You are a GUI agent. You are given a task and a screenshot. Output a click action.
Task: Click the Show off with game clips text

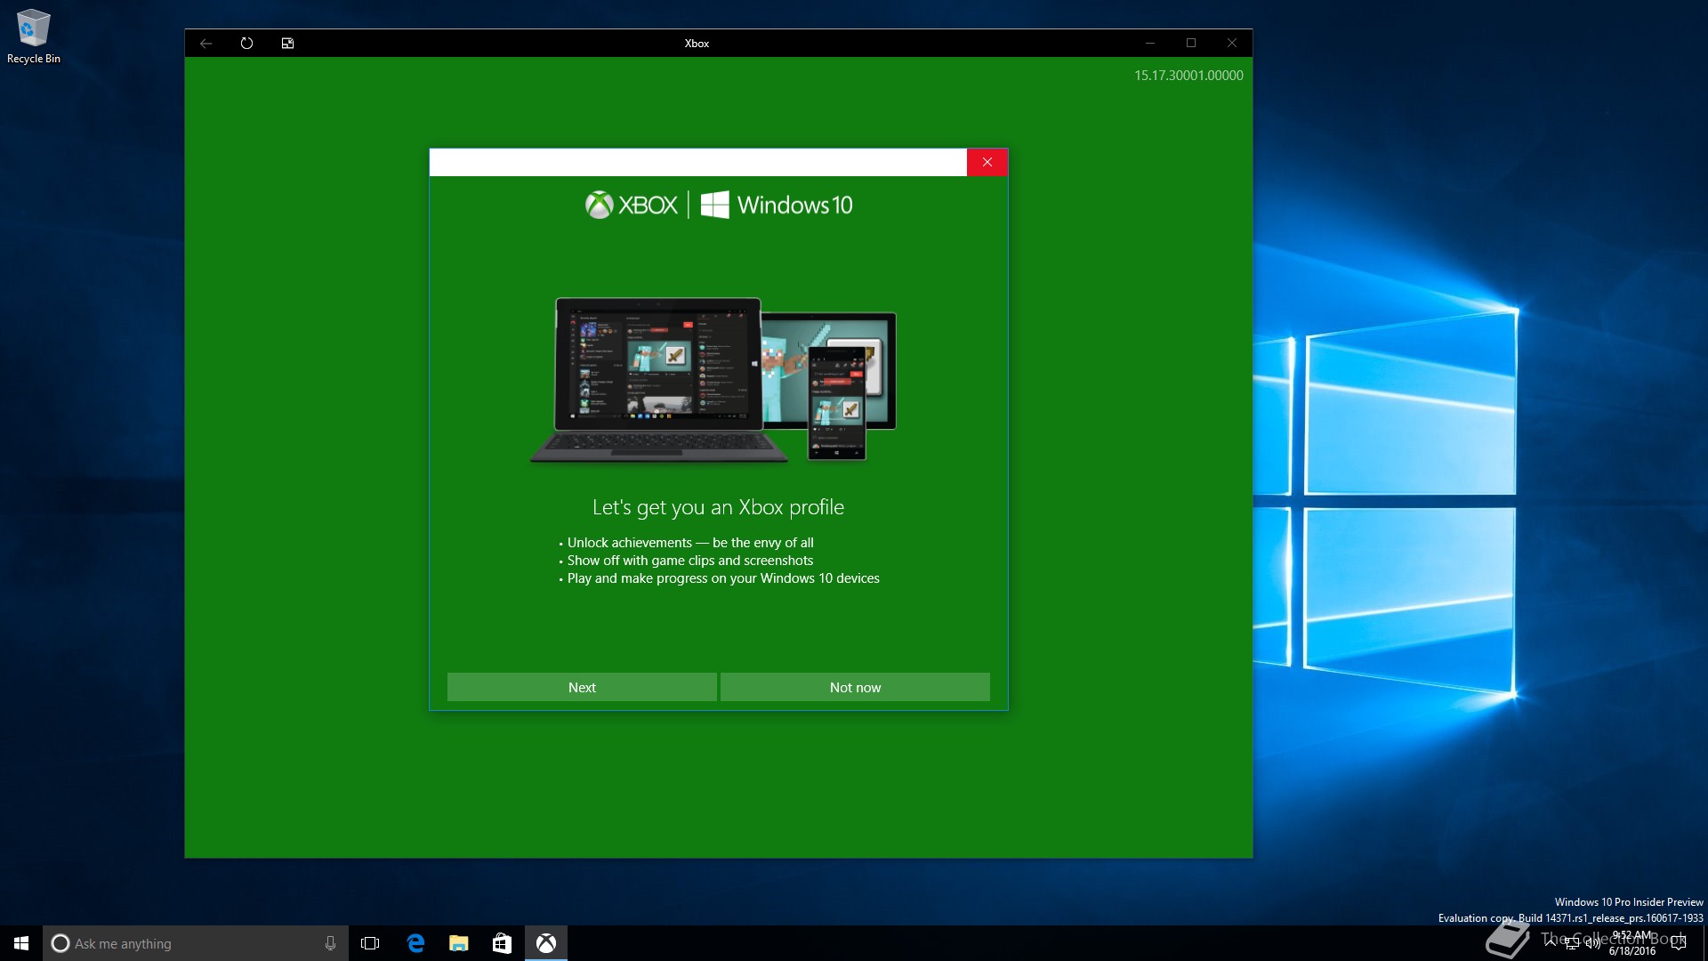point(690,561)
